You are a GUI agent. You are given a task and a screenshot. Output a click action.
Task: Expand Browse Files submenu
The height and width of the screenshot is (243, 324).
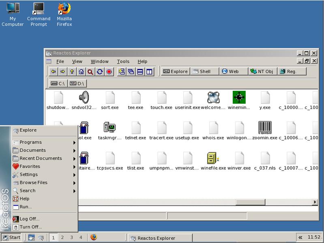click(45, 183)
